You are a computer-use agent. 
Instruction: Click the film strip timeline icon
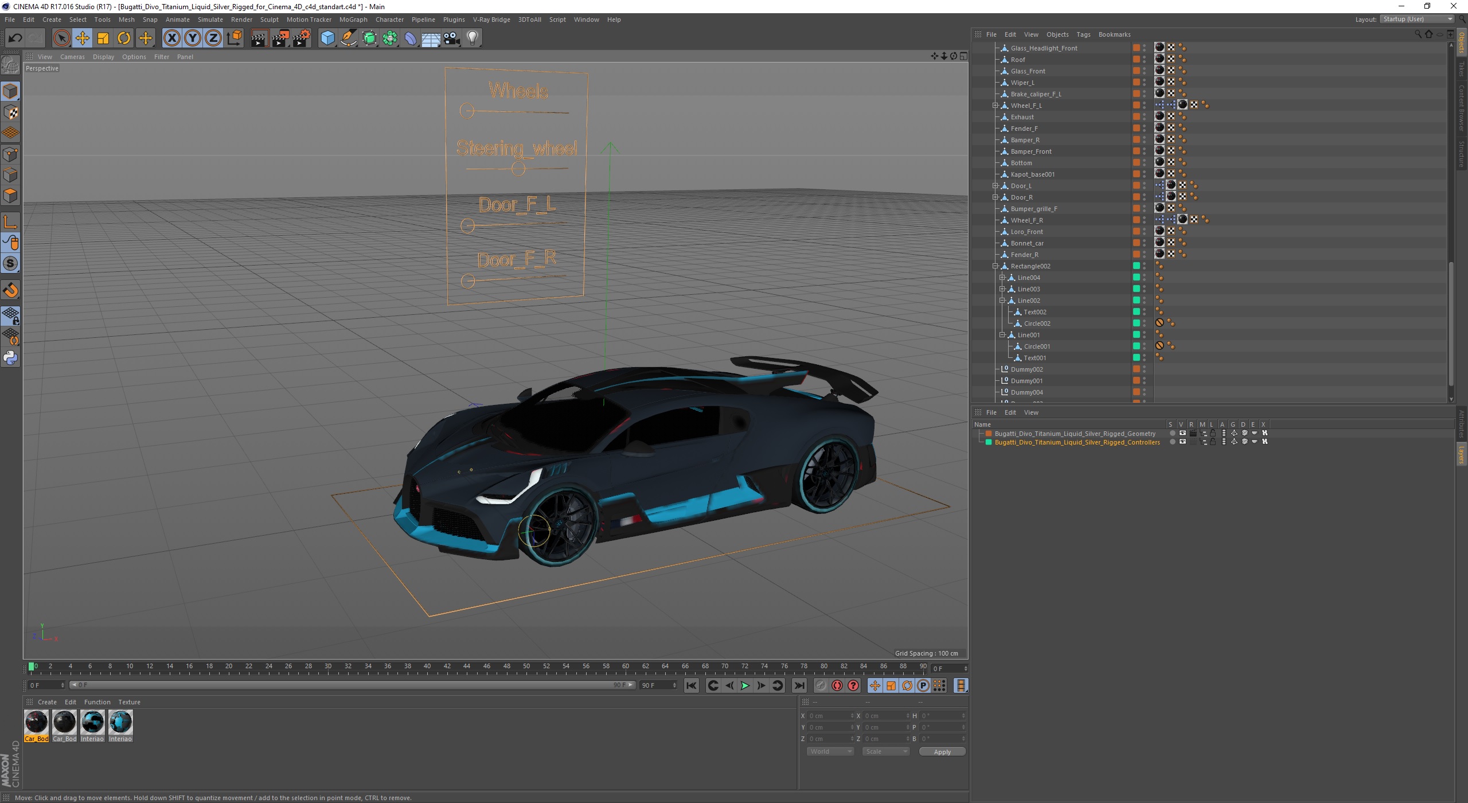coord(961,685)
